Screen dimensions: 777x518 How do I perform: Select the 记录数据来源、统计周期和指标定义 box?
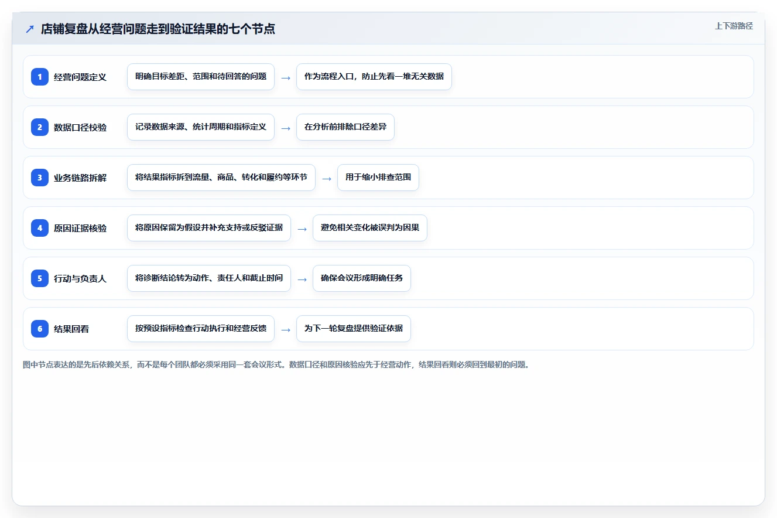pyautogui.click(x=201, y=127)
